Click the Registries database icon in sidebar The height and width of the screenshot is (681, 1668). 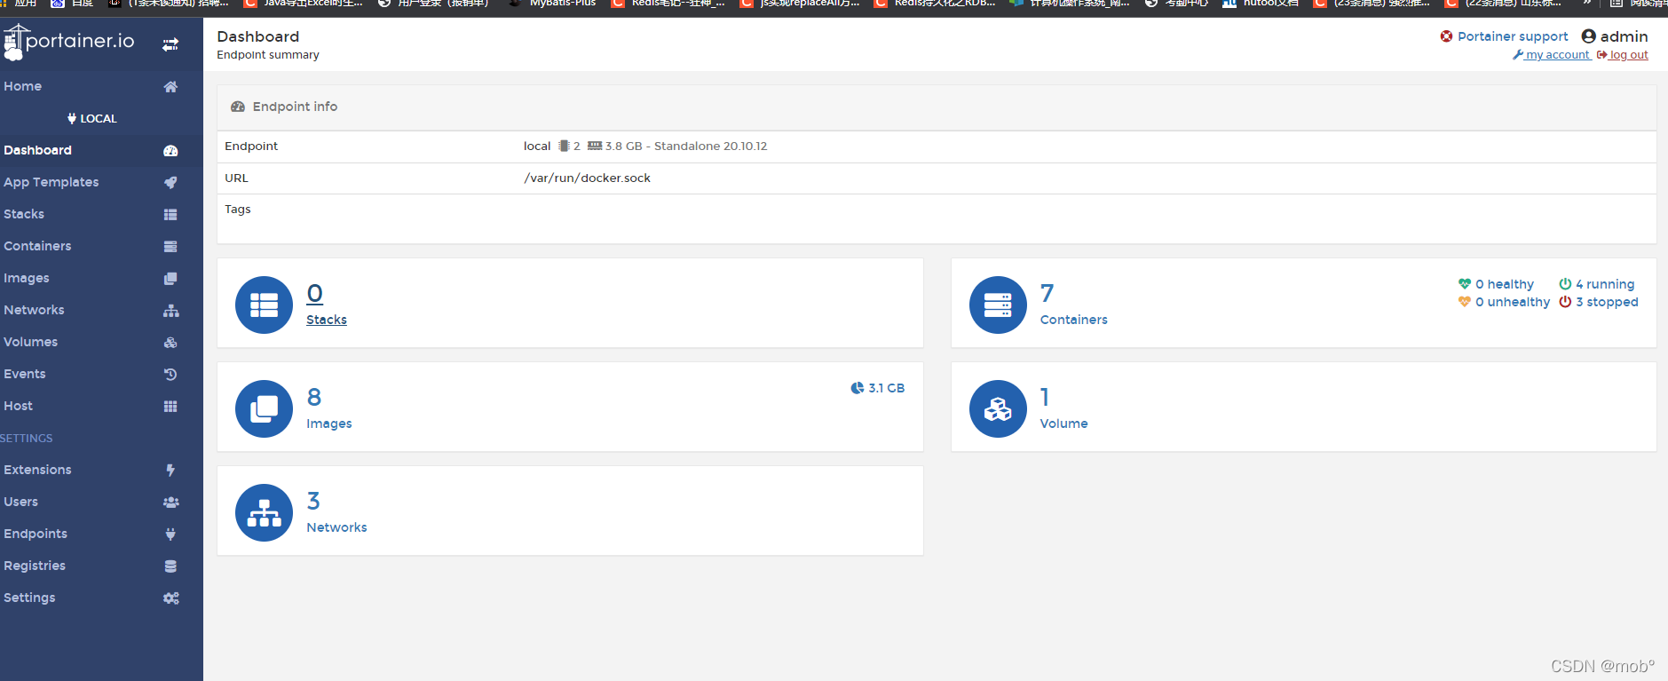pyautogui.click(x=170, y=566)
